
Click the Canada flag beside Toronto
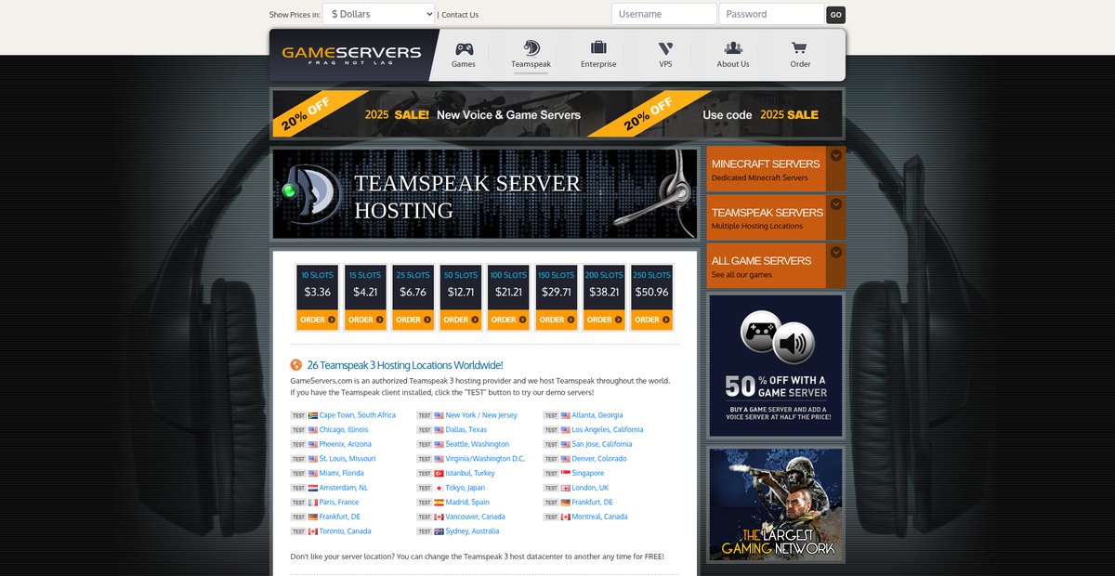[313, 531]
